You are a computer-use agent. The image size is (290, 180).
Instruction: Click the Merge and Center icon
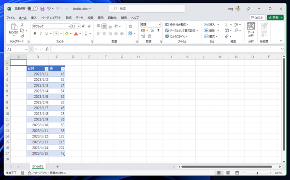[130, 33]
